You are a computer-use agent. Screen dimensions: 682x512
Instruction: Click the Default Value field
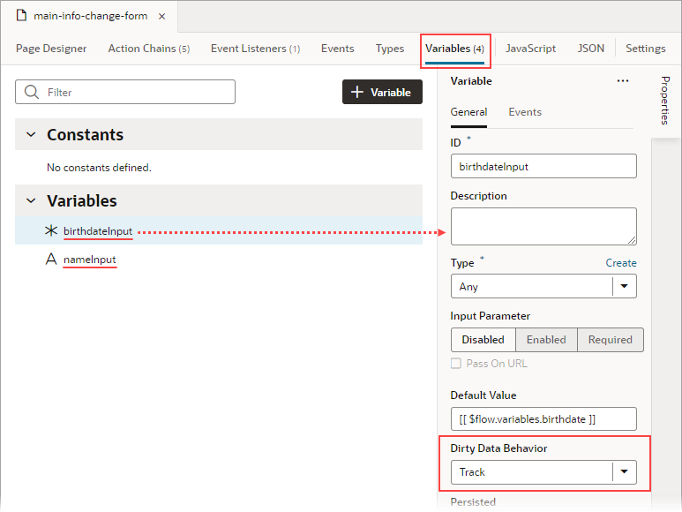(543, 419)
